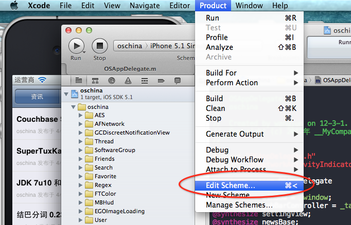This screenshot has width=351, height=225.
Task: Collapse the oschina project root
Action: (x=66, y=94)
